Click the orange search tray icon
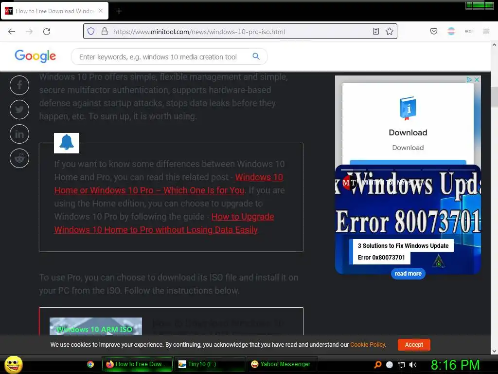 (x=378, y=365)
